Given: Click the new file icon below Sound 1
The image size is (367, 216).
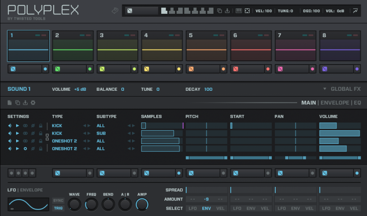Looking at the screenshot, I should tap(10, 103).
